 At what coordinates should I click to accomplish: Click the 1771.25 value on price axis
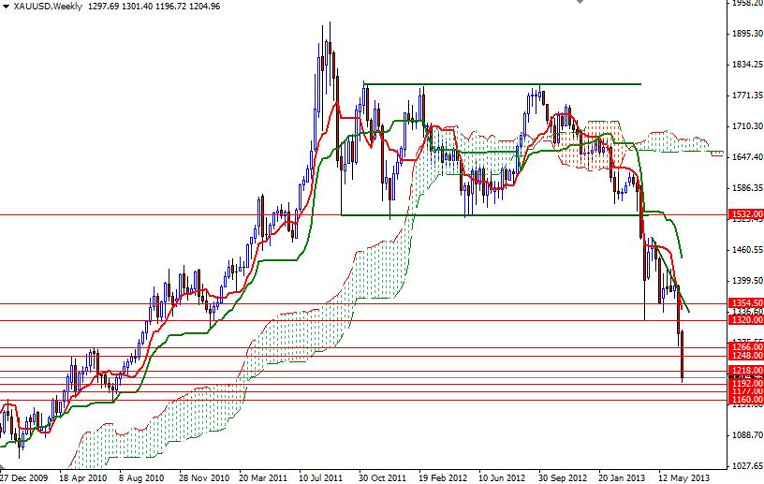tap(744, 95)
